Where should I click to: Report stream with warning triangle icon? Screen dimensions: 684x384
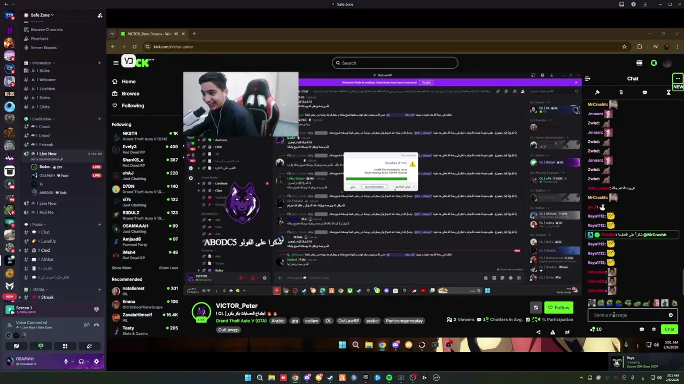pos(553,332)
